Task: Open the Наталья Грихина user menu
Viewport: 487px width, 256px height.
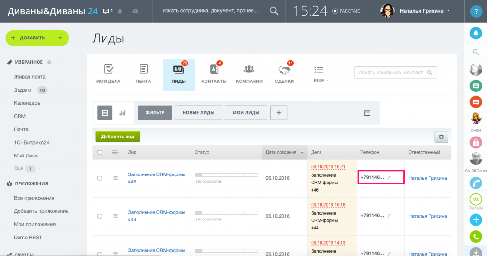Action: click(x=425, y=11)
